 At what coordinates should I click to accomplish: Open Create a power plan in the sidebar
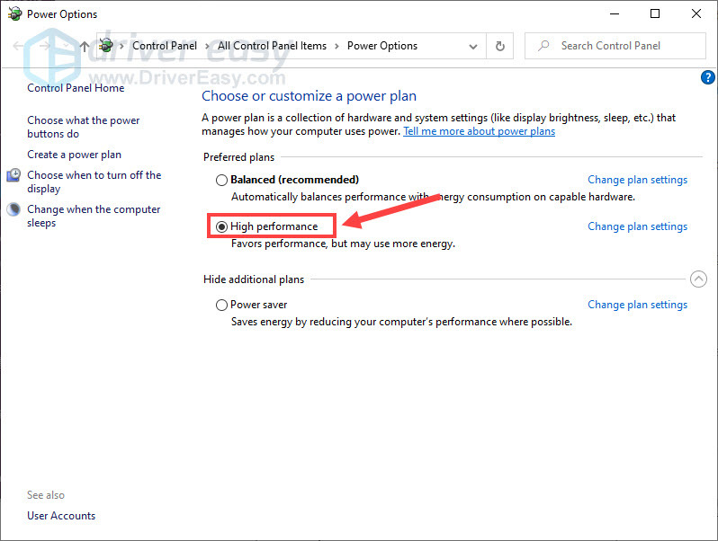[x=74, y=155]
